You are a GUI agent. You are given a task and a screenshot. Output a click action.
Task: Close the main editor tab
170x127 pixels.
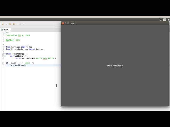(10, 30)
